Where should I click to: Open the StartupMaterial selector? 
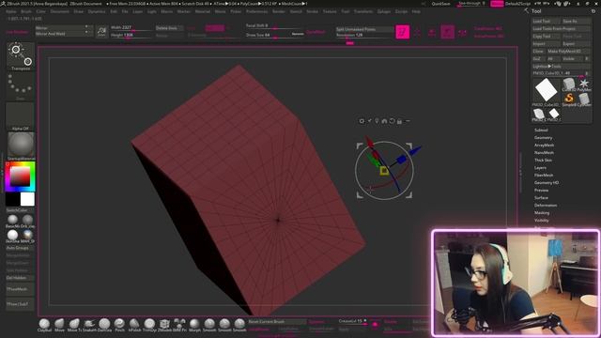point(21,146)
